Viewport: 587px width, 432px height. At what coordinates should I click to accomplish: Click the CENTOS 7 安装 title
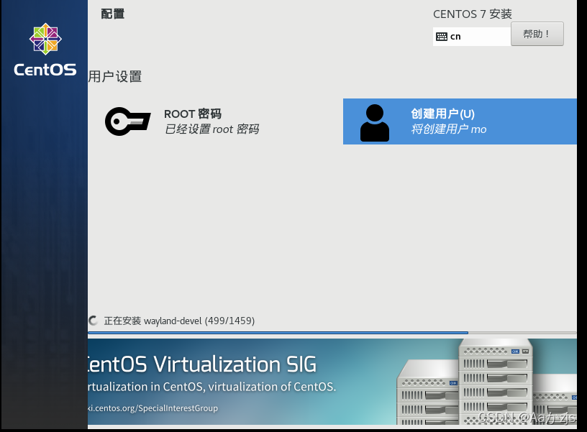pos(473,14)
